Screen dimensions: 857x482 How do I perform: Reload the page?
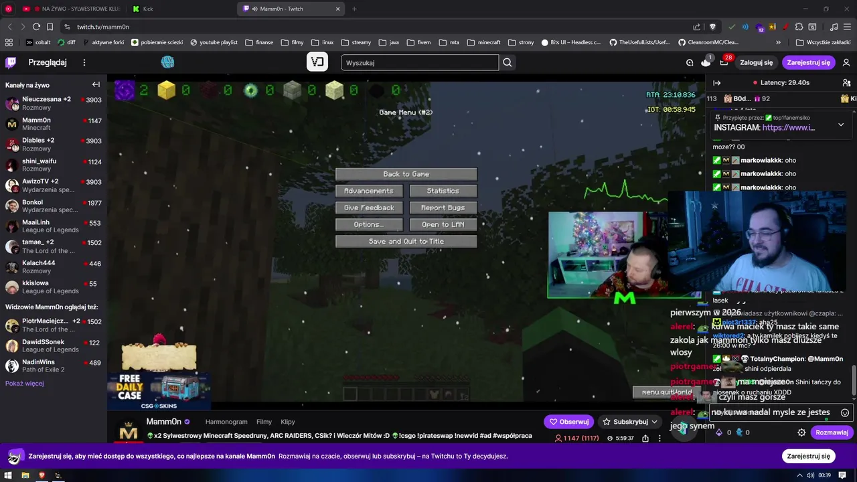coord(36,27)
